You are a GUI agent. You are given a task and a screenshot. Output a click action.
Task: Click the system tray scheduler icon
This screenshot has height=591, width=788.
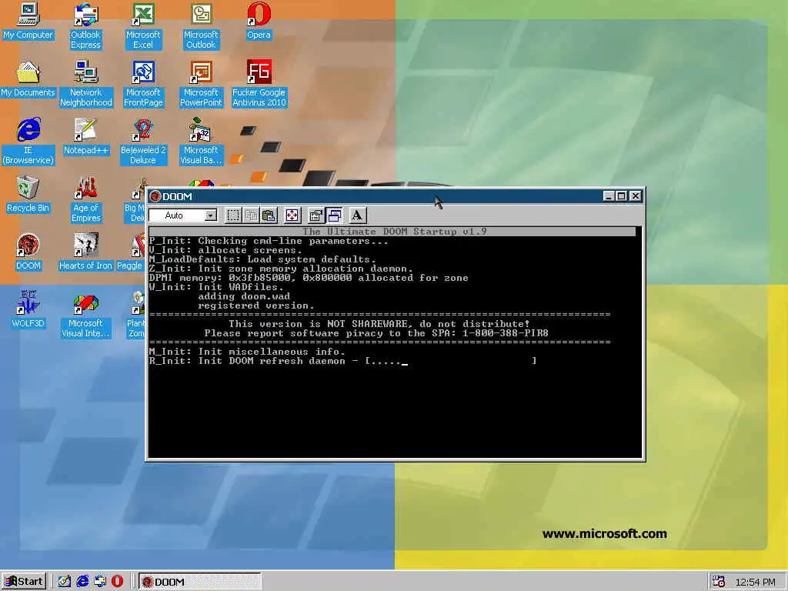pyautogui.click(x=718, y=582)
